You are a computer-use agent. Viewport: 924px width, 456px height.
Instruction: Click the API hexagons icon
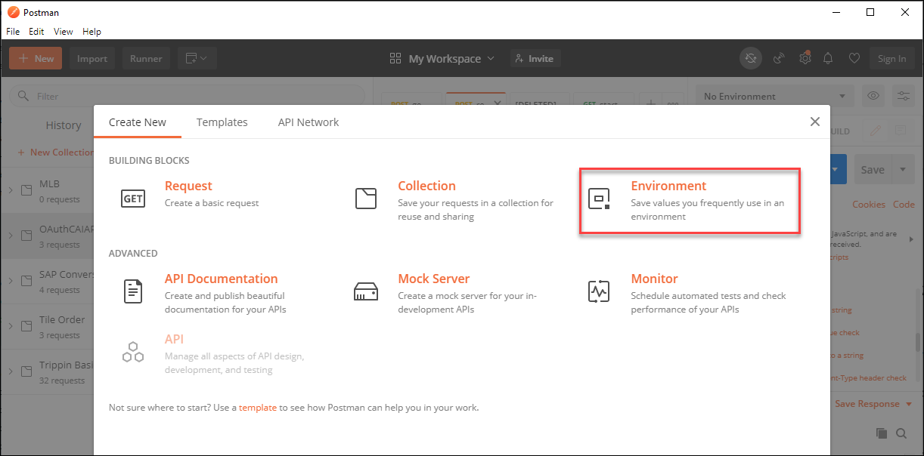133,351
